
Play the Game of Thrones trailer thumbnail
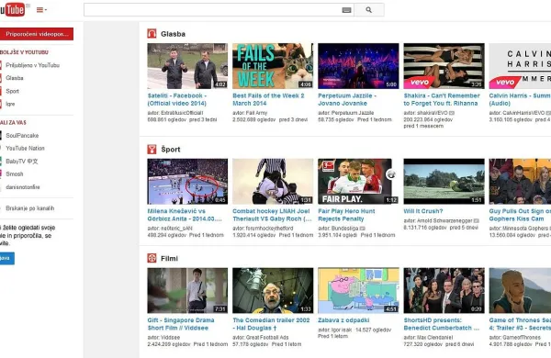click(520, 291)
